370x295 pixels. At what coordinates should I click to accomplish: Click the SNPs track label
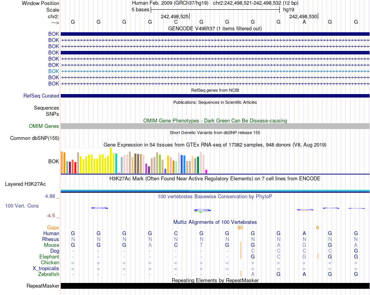(x=53, y=114)
